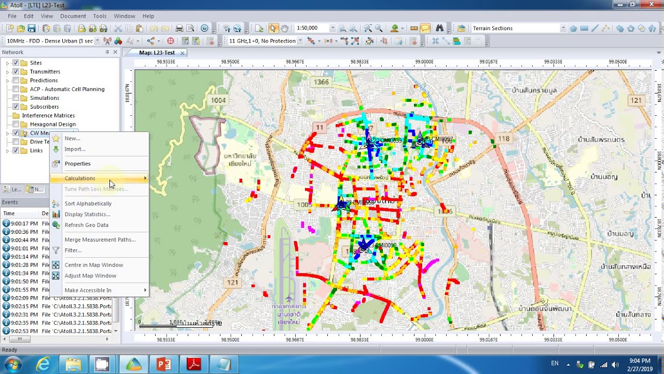The image size is (664, 374).
Task: Click the draw line icon
Action: [595, 28]
